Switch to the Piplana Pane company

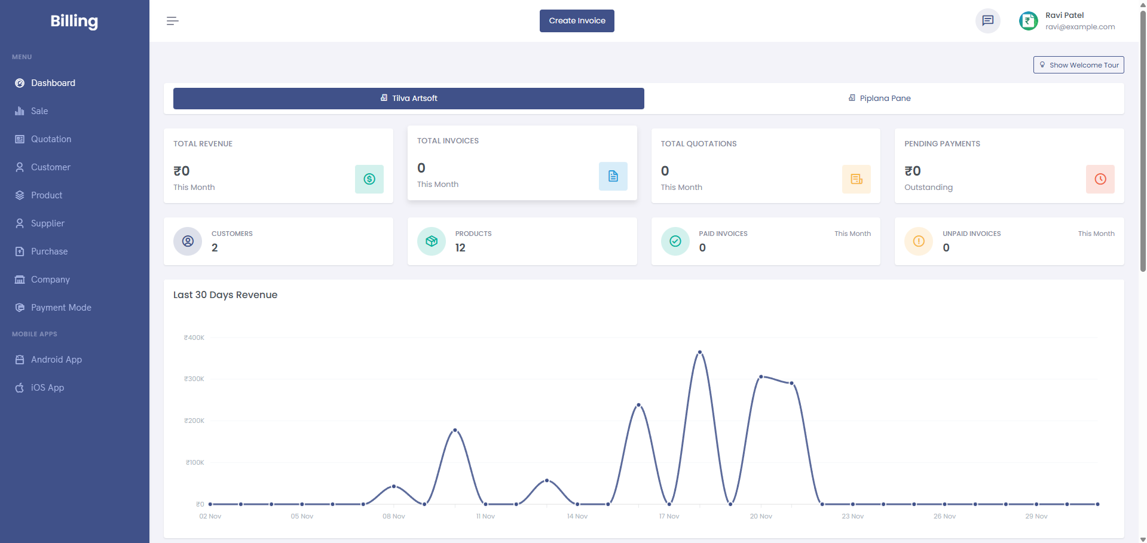pos(880,98)
